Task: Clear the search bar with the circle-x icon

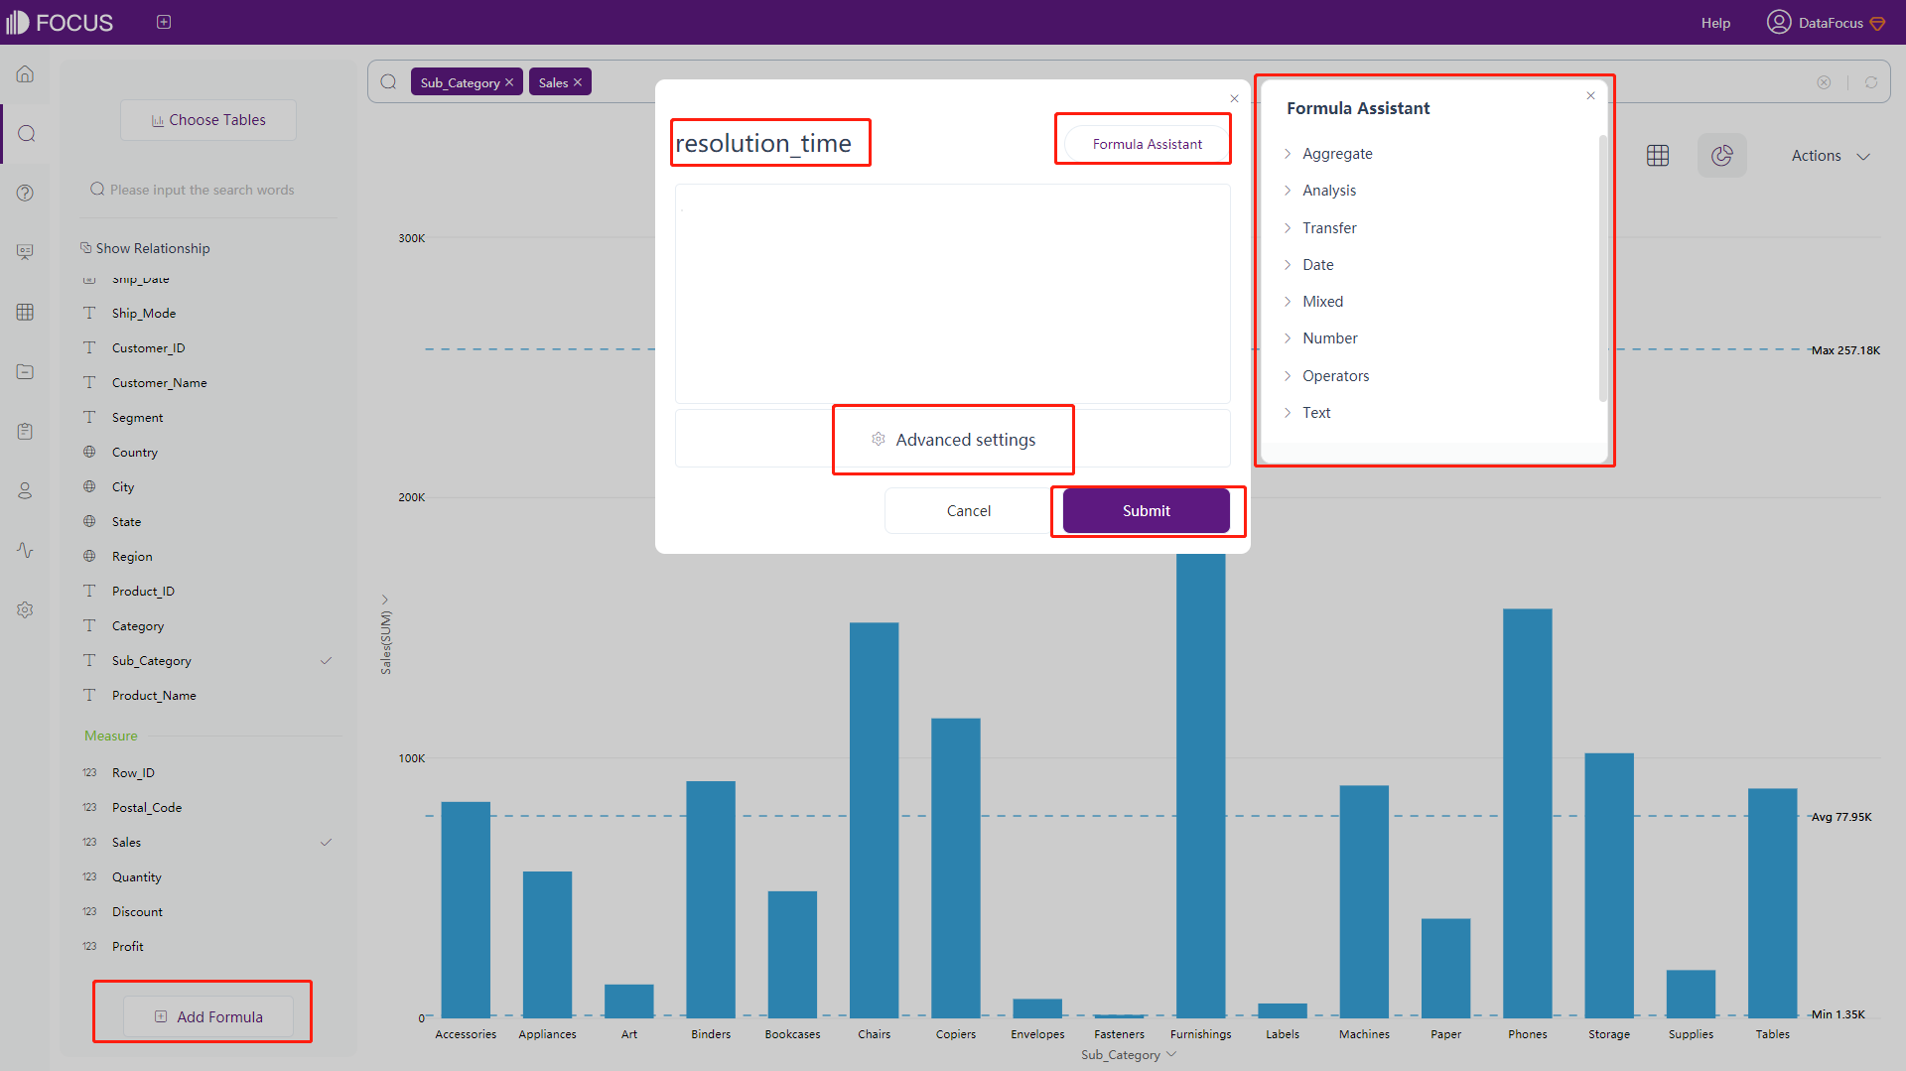Action: tap(1824, 82)
